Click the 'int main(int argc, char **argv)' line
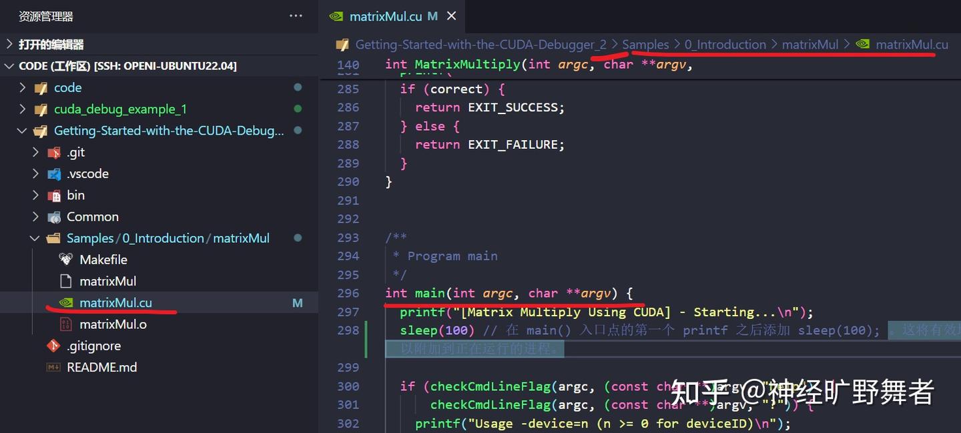 [x=509, y=293]
